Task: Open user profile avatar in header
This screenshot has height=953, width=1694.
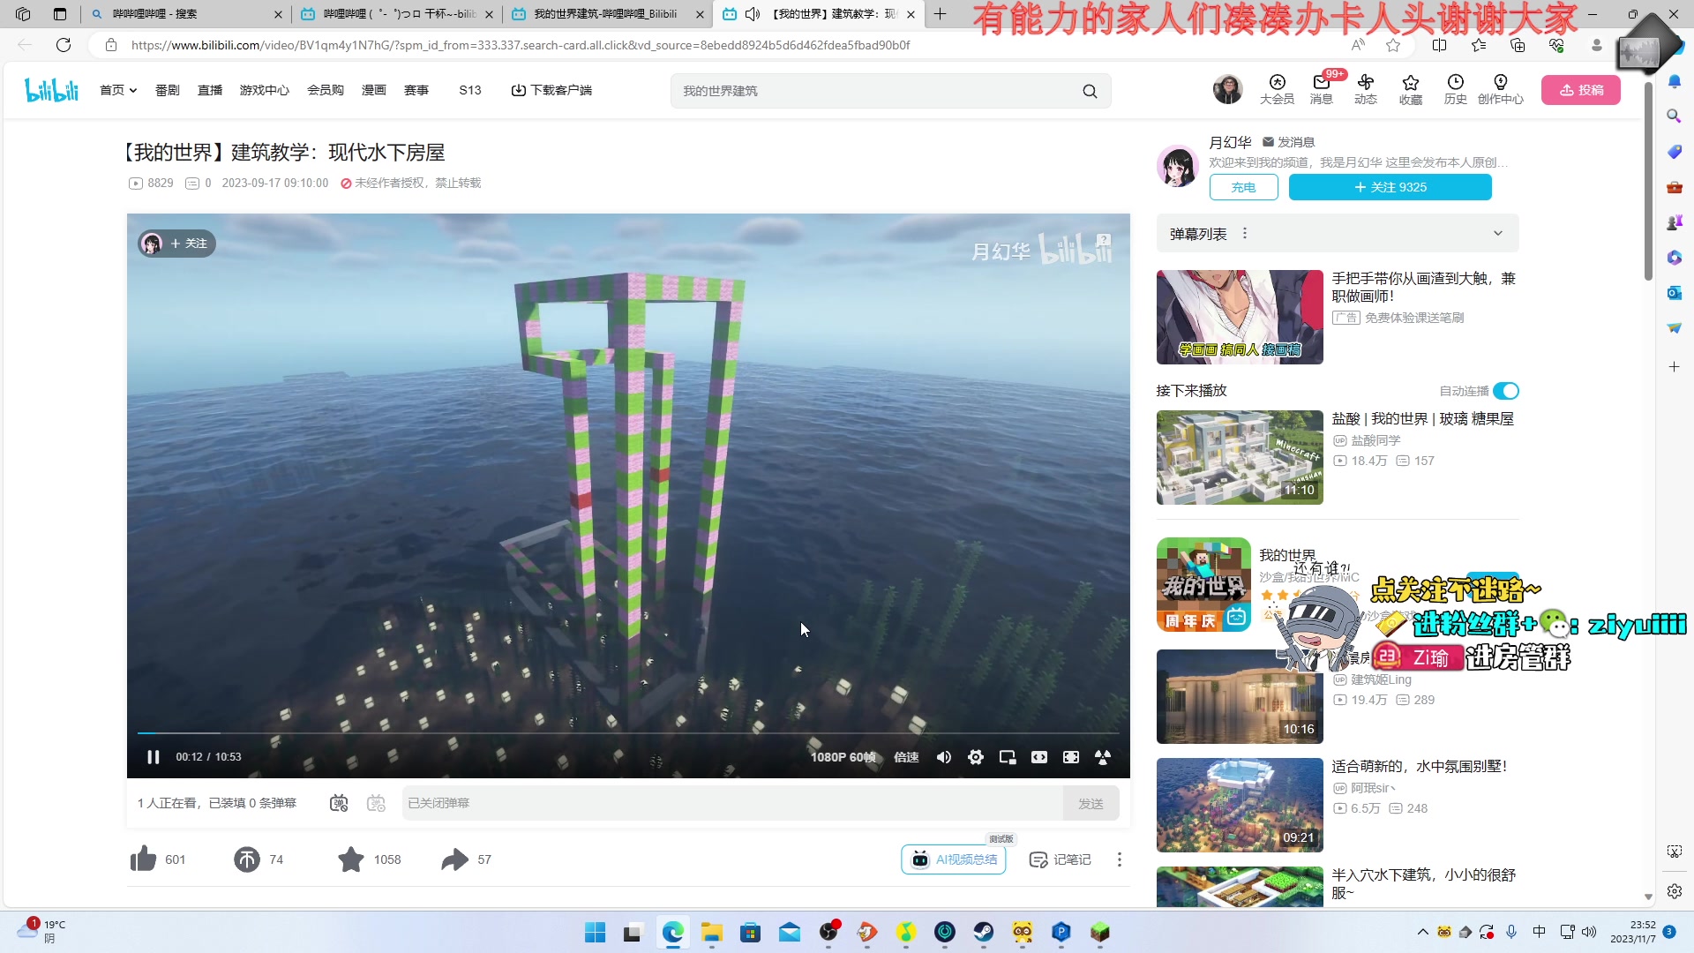Action: pos(1227,89)
